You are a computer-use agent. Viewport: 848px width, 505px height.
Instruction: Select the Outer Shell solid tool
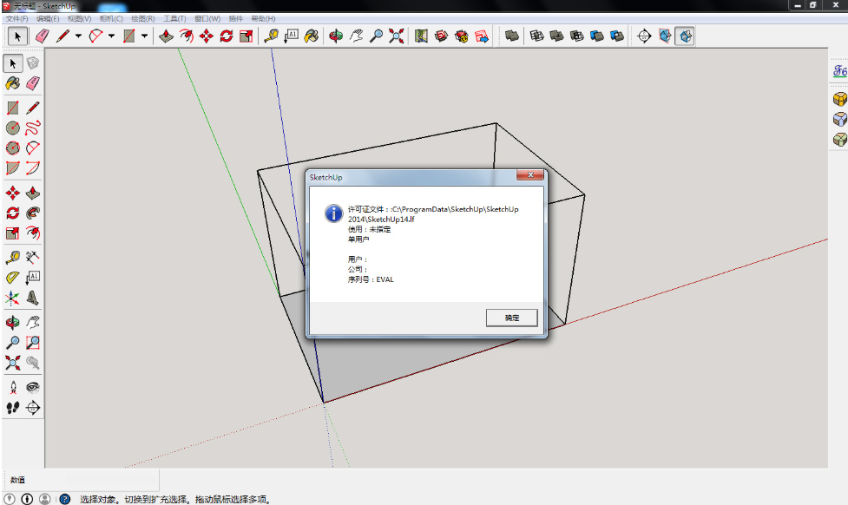pos(512,36)
